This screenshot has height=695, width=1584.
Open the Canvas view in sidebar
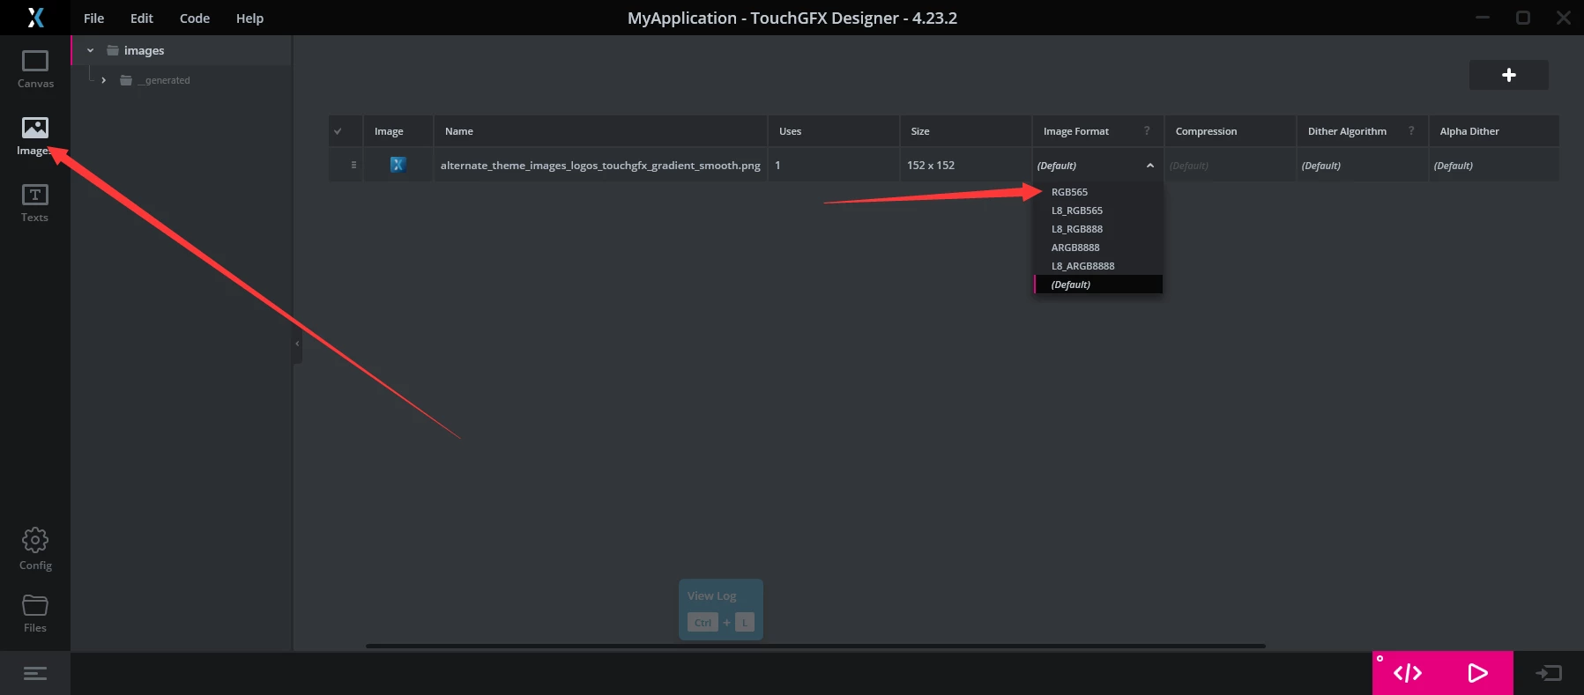coord(35,70)
